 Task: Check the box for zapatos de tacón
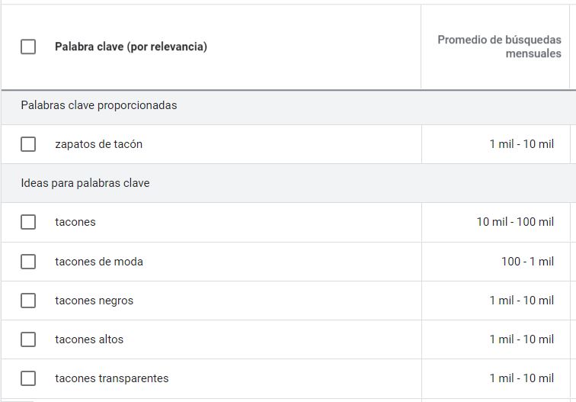click(28, 144)
